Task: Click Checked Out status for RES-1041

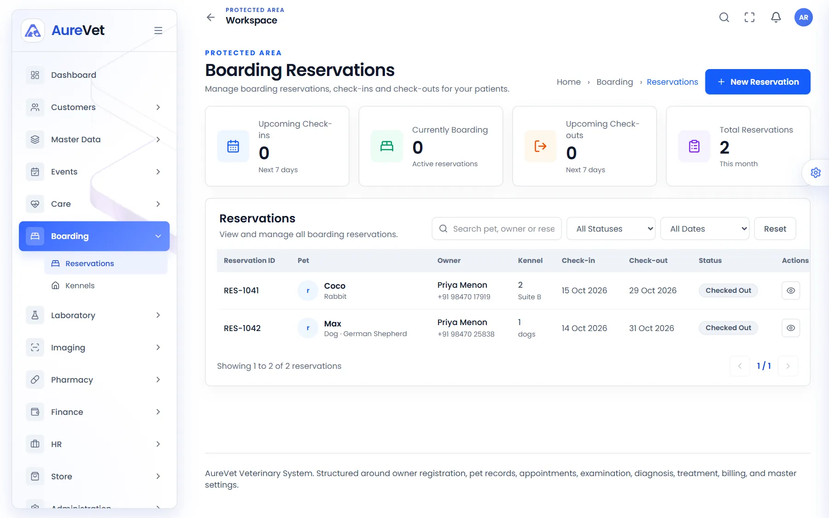Action: 728,291
